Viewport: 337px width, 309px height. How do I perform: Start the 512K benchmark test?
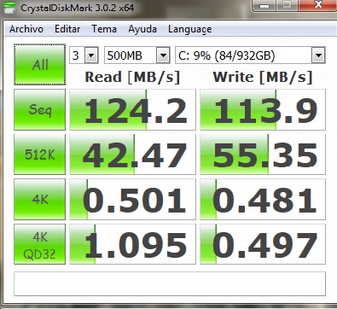click(x=39, y=154)
